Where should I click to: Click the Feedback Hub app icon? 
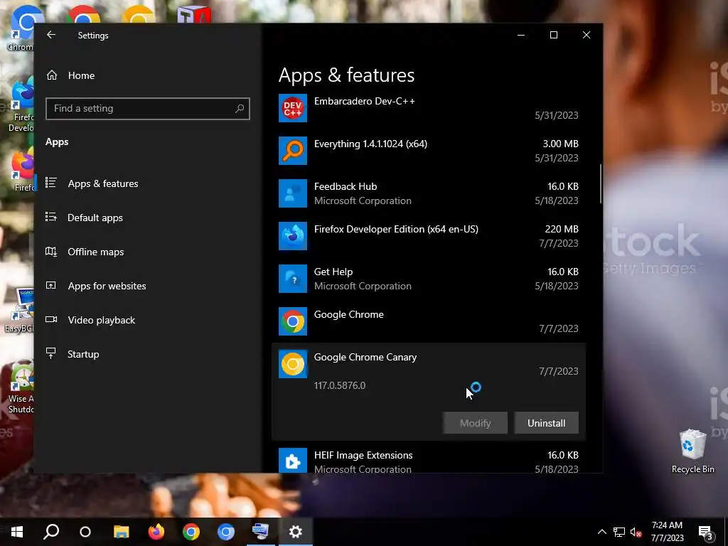coord(292,193)
